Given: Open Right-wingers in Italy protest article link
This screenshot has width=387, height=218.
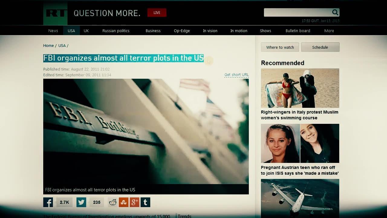Looking at the screenshot, I should click(x=300, y=115).
